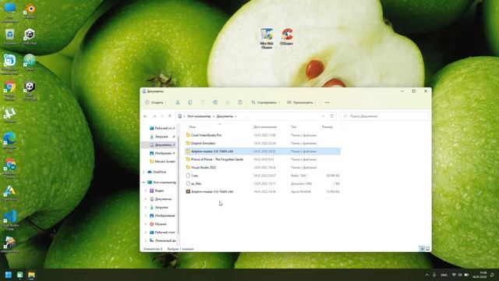Image resolution: width=499 pixels, height=281 pixels.
Task: Open the Сортировать dropdown
Action: coord(265,102)
